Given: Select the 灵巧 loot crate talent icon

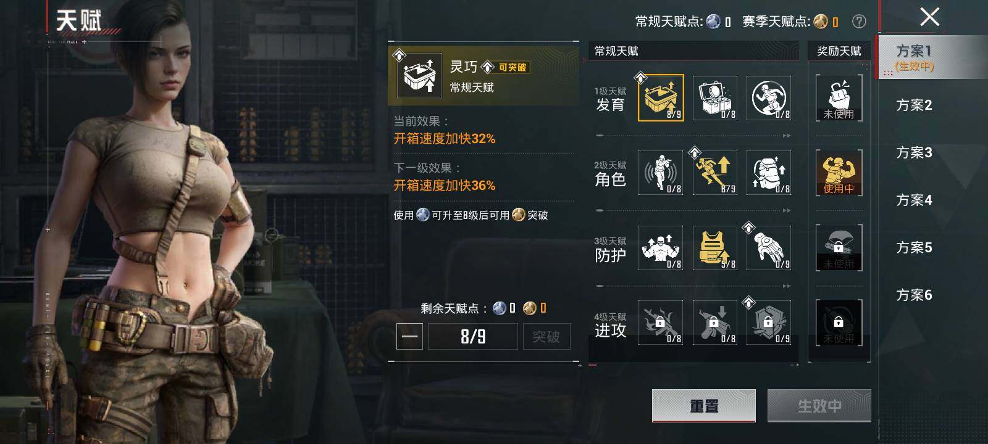Looking at the screenshot, I should (661, 97).
